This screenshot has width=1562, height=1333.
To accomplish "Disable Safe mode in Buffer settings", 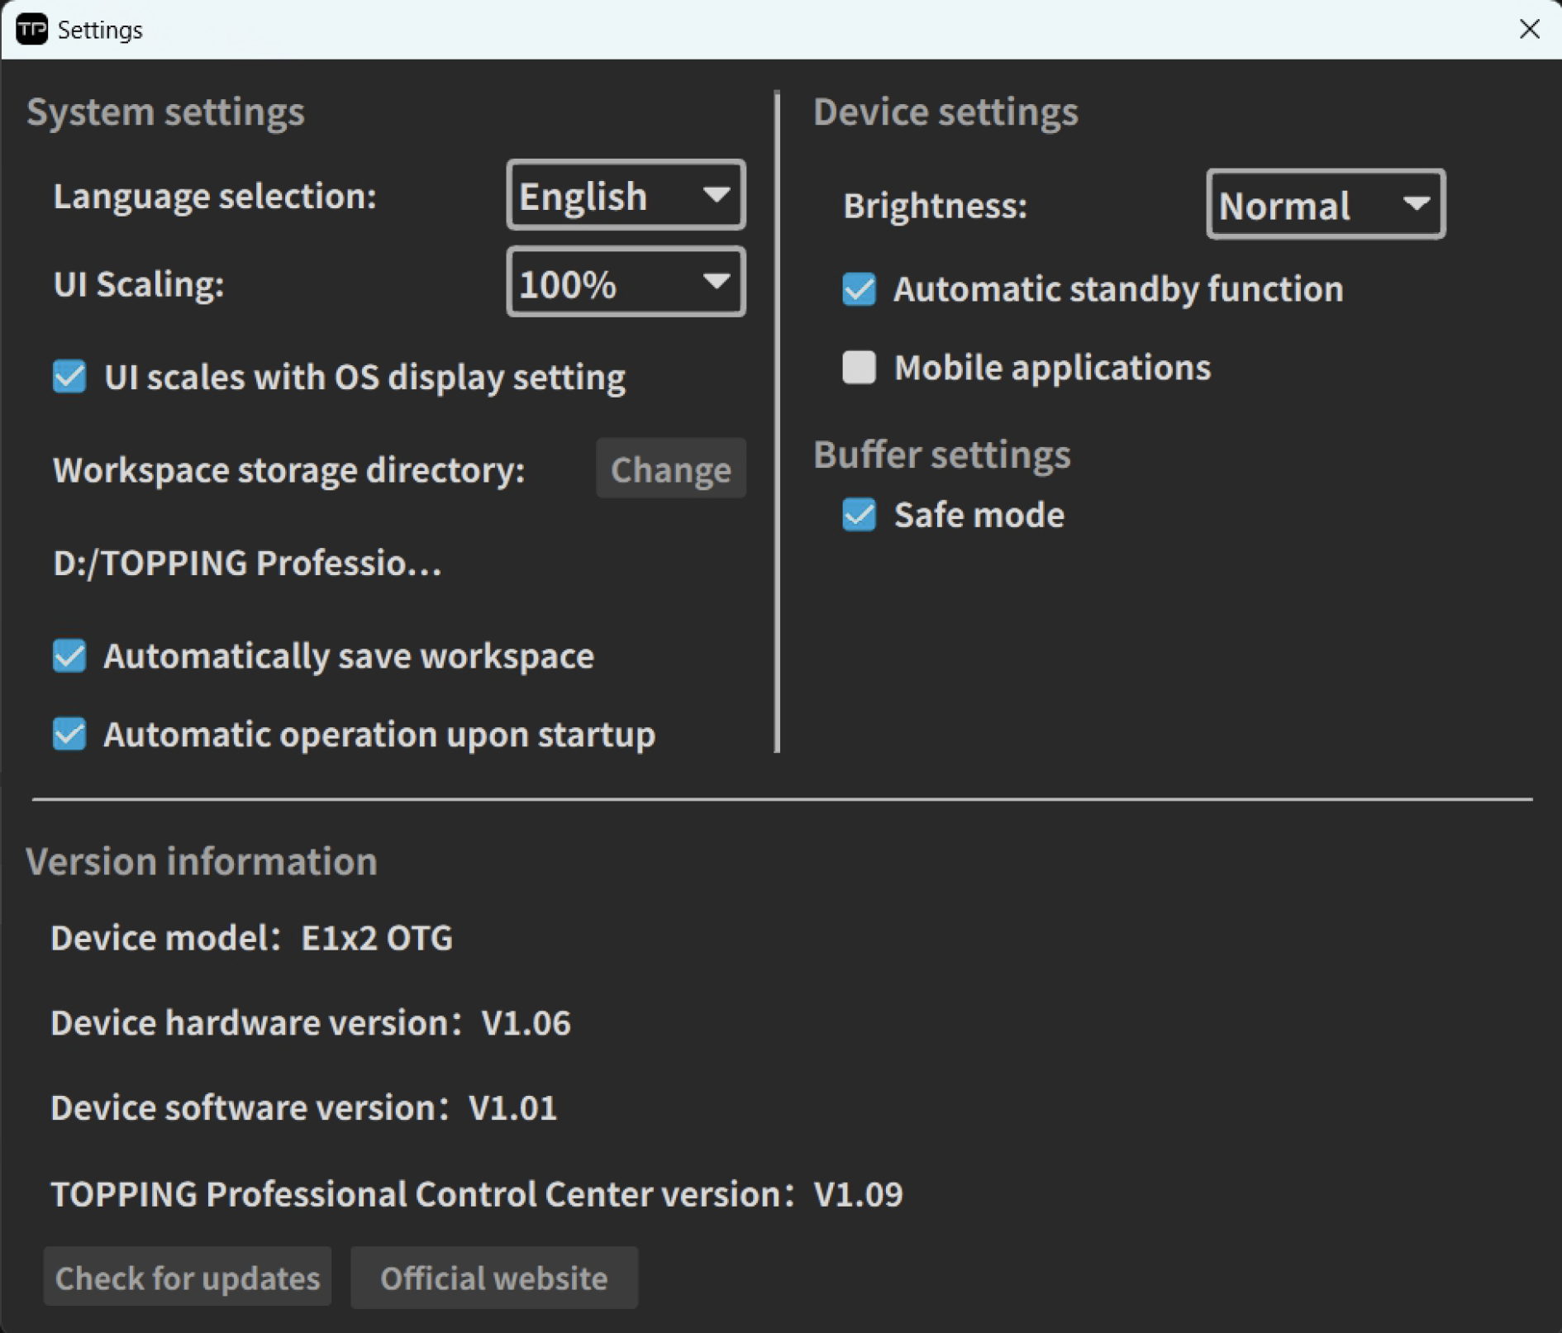I will tap(859, 515).
